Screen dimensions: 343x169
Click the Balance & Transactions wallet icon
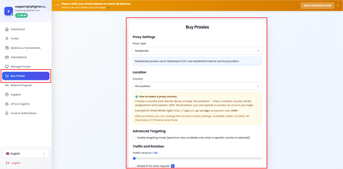[x=7, y=48]
